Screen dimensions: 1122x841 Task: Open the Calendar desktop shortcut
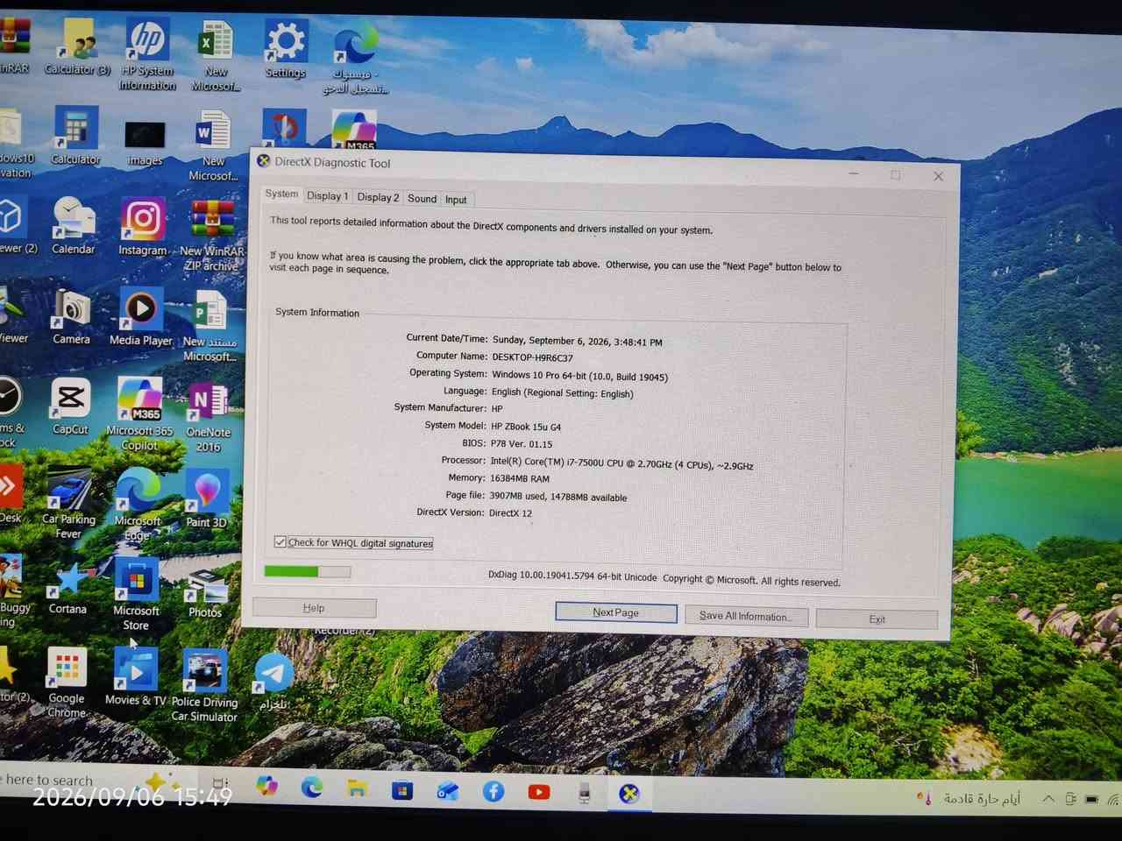[74, 225]
